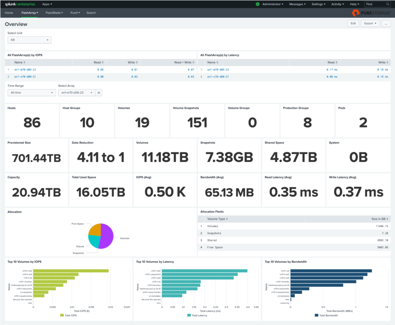
Task: Open the Activity menu
Action: pos(338,4)
